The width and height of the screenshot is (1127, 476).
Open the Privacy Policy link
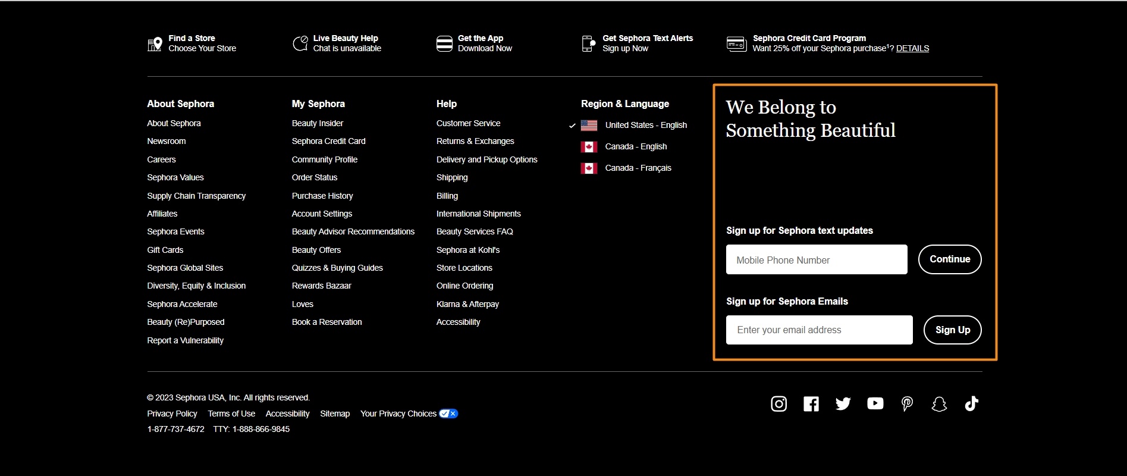pyautogui.click(x=172, y=414)
